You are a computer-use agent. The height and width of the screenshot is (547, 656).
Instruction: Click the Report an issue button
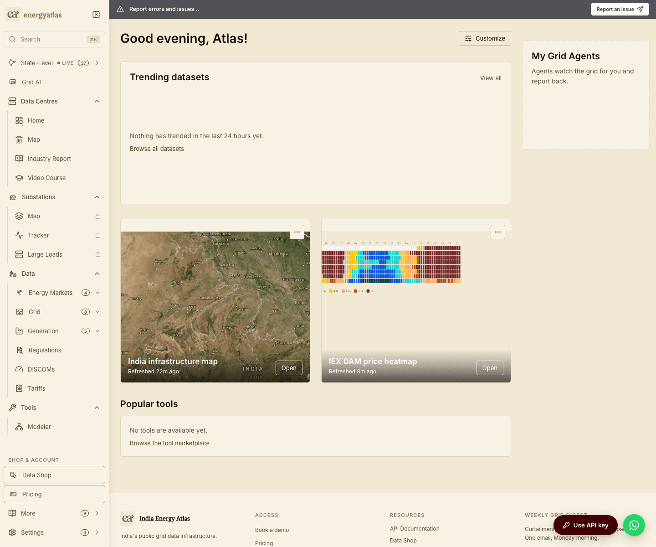click(620, 9)
